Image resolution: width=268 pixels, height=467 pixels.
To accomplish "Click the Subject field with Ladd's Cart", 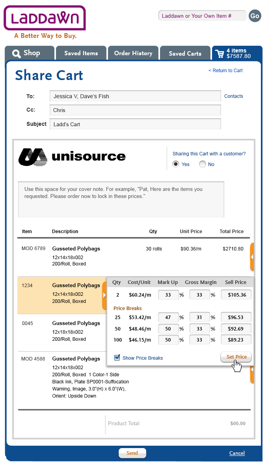I will (x=135, y=124).
